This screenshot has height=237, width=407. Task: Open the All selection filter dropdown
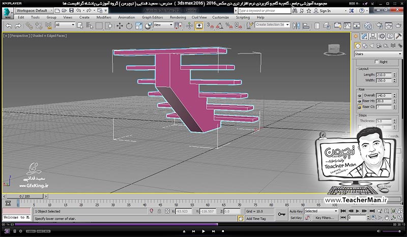65,25
